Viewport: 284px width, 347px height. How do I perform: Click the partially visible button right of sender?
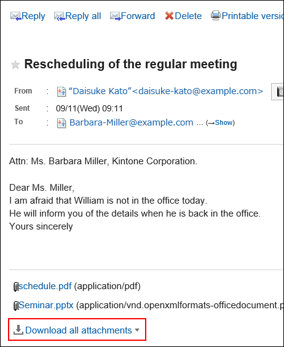tap(278, 92)
